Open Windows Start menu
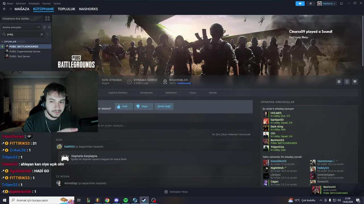The width and height of the screenshot is (364, 204). click(x=4, y=200)
